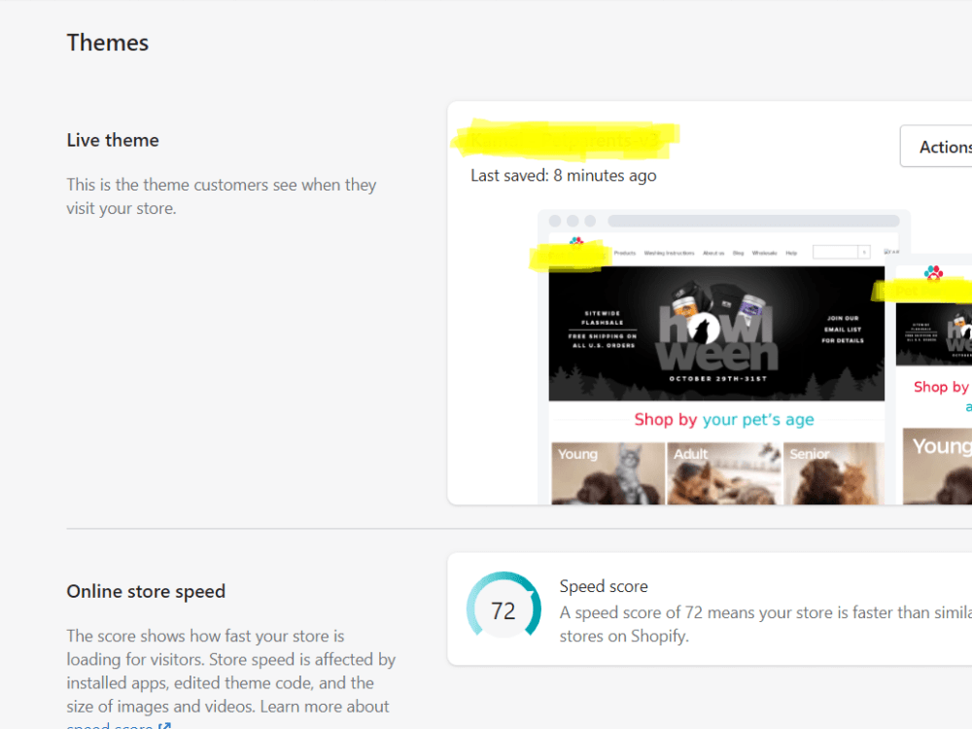Click 'About us' in preview navigation
972x729 pixels.
pyautogui.click(x=713, y=253)
